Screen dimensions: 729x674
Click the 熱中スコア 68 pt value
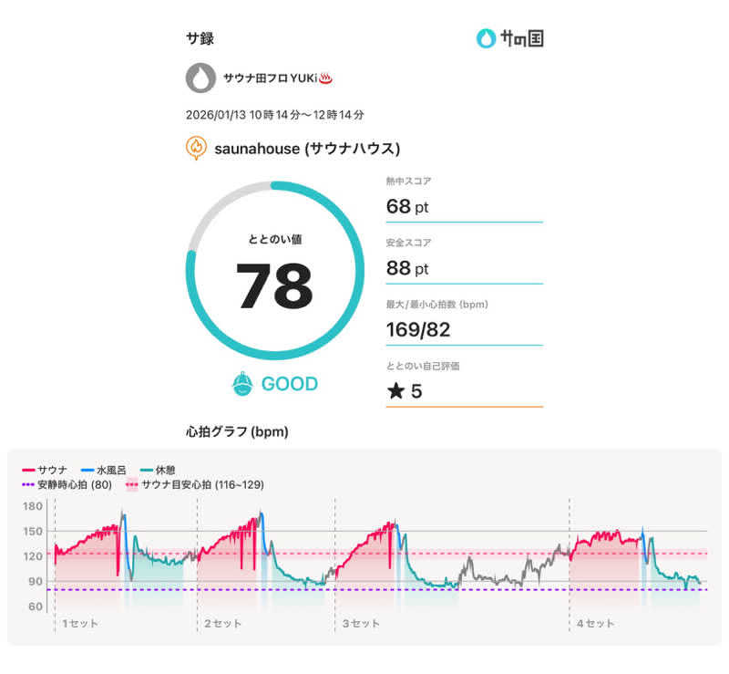(406, 207)
